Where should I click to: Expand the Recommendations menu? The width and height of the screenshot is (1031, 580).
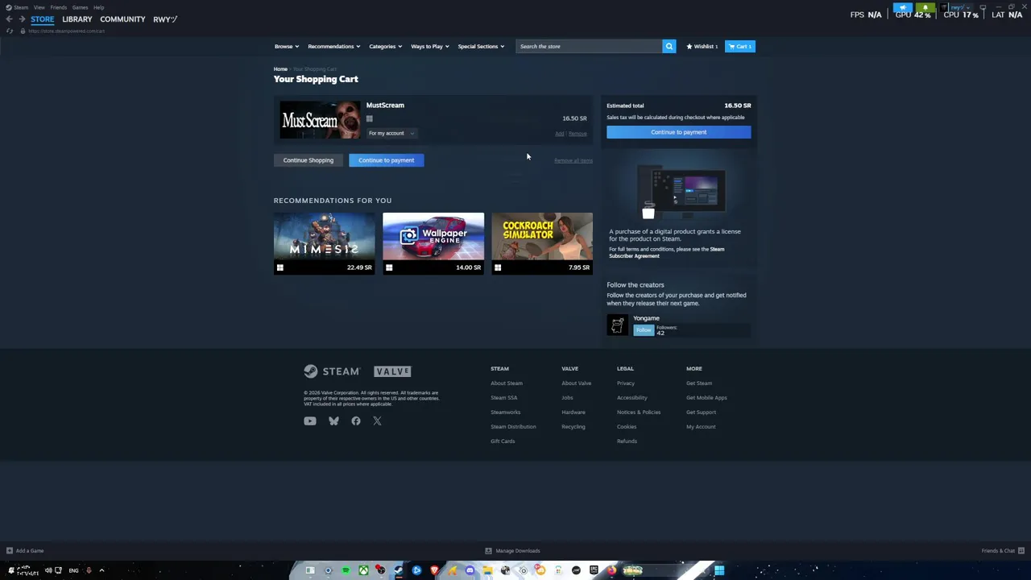click(x=333, y=46)
